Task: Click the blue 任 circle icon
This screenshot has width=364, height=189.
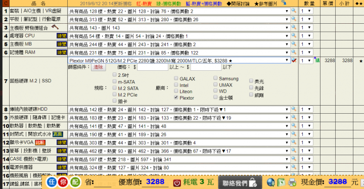Action: [52, 182]
